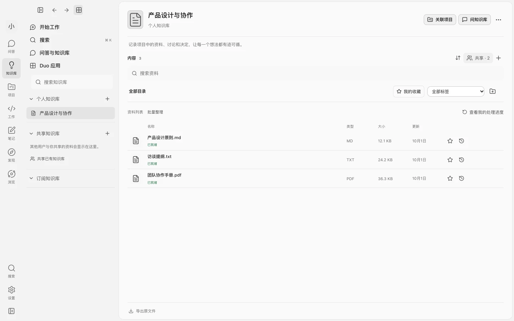Open the more options ellipsis menu
The image size is (514, 321).
[499, 20]
